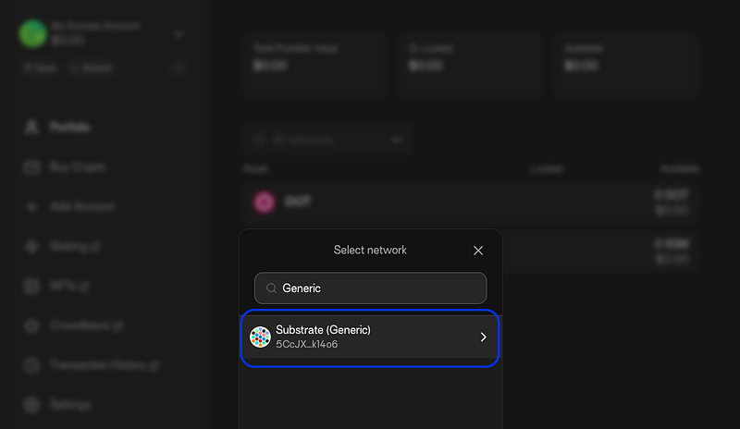The width and height of the screenshot is (740, 429).
Task: Click the network search field containing Generic
Action: coord(371,288)
